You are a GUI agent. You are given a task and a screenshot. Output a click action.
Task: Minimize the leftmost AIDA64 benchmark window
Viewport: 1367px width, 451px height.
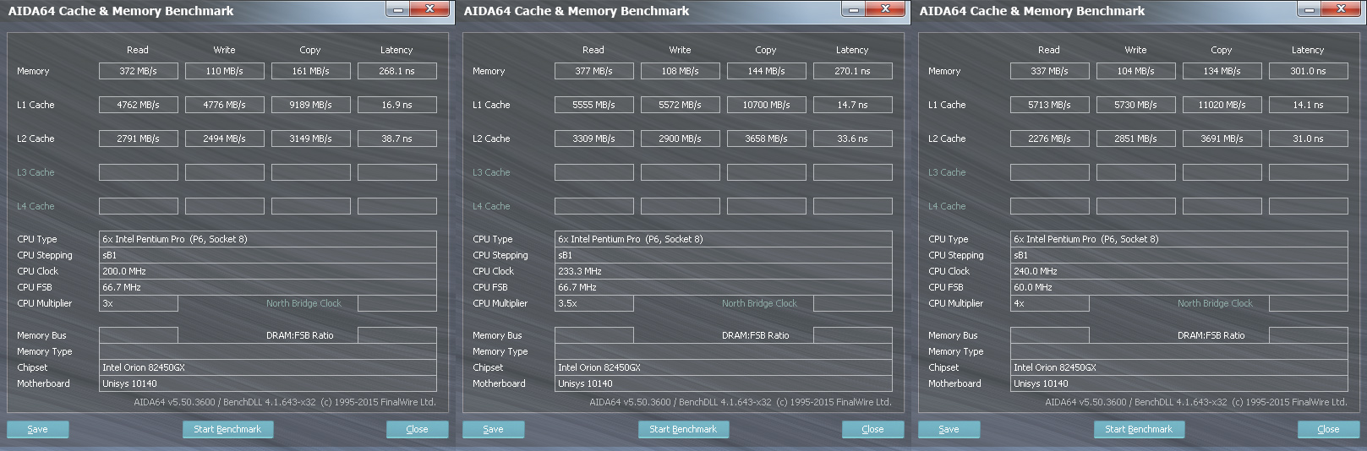pyautogui.click(x=398, y=9)
